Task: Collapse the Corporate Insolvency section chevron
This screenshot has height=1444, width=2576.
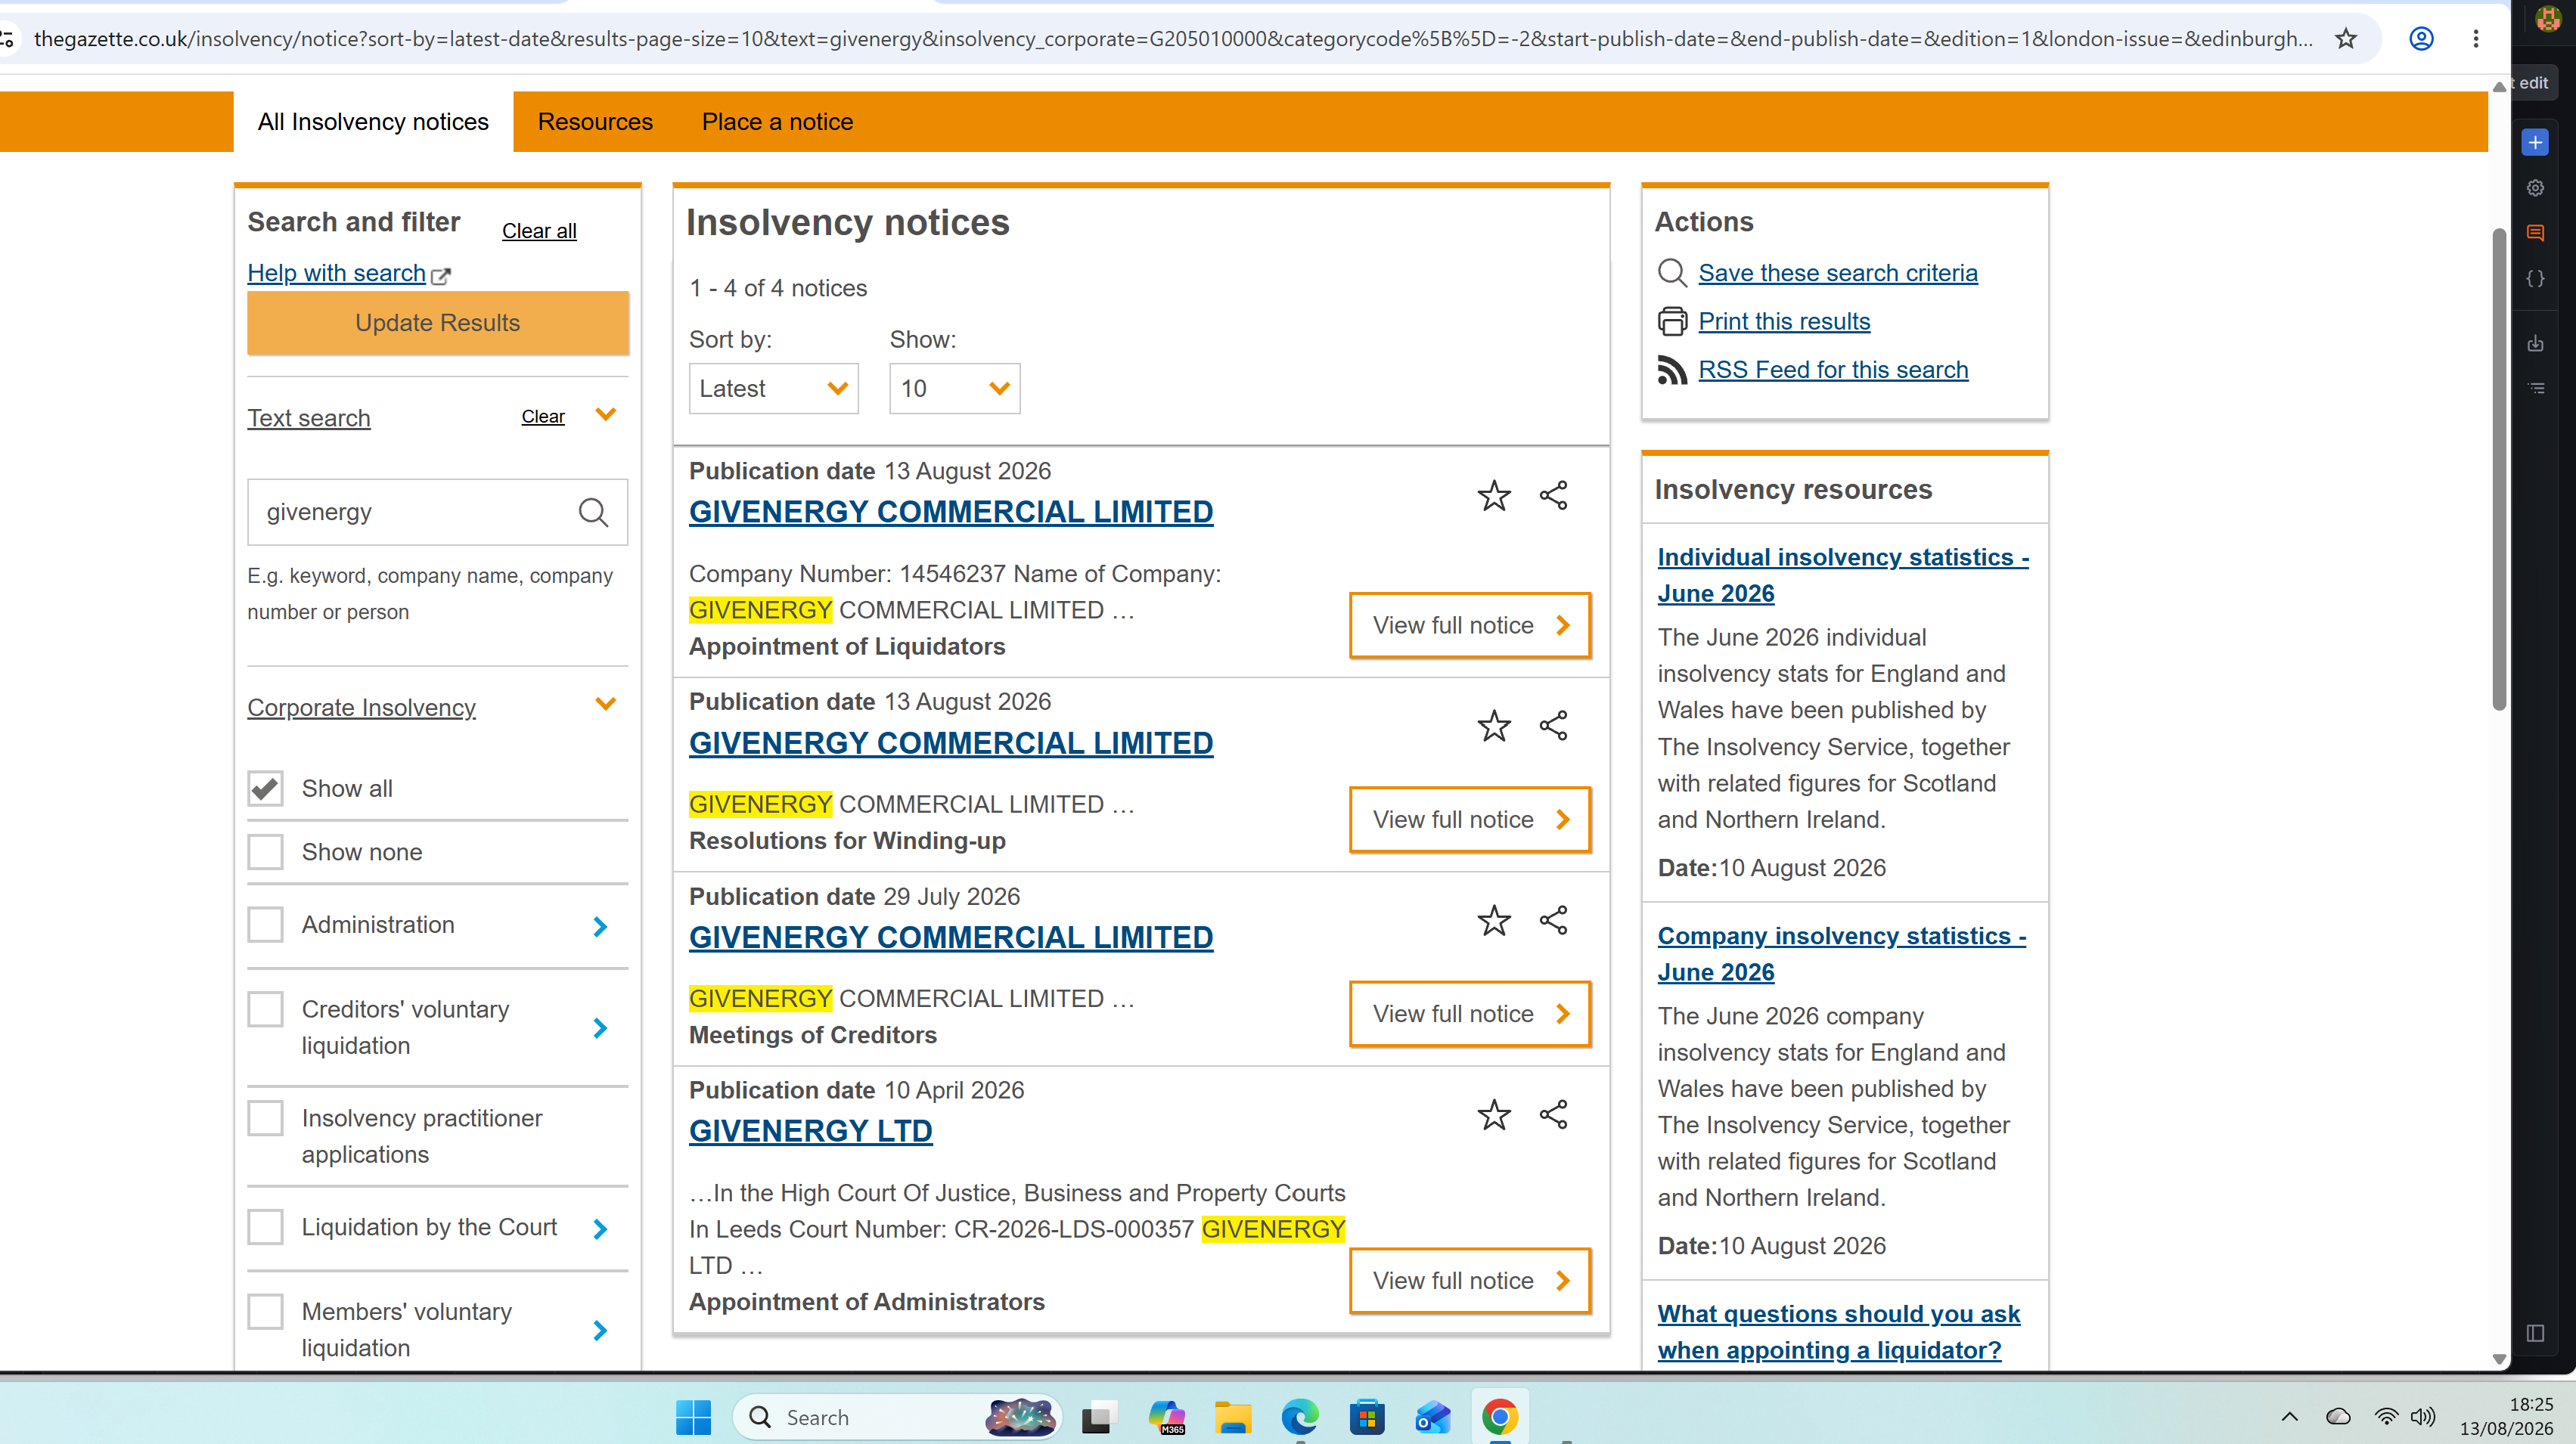Action: point(605,704)
